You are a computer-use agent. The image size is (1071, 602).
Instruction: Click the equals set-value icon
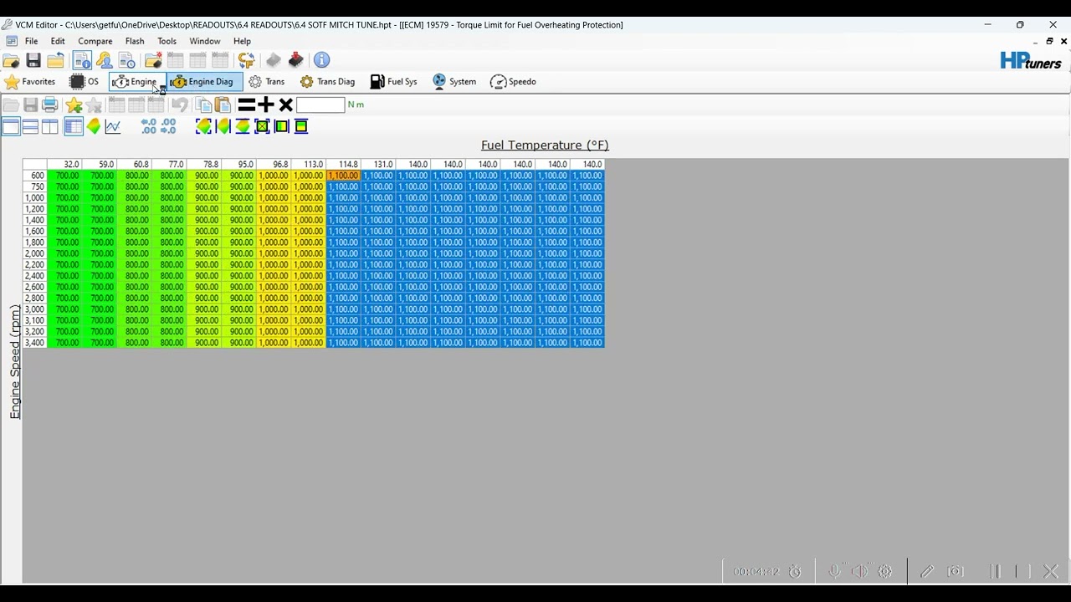(x=247, y=105)
